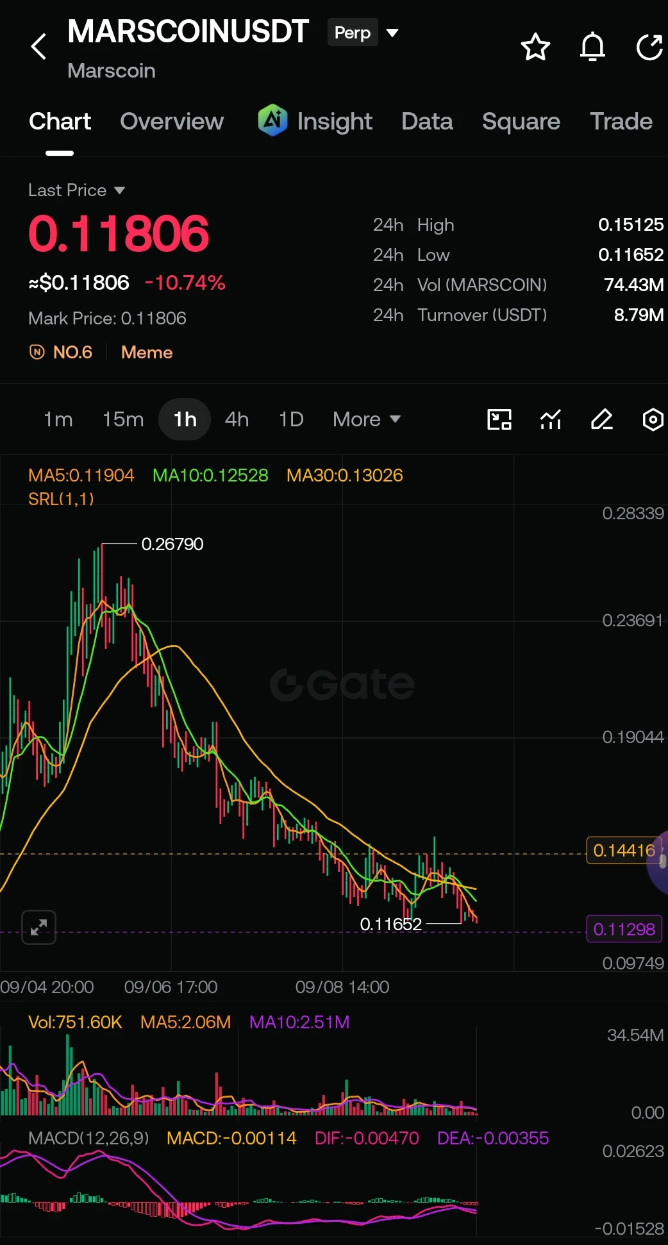
Task: Switch to the Chart tab
Action: (60, 121)
